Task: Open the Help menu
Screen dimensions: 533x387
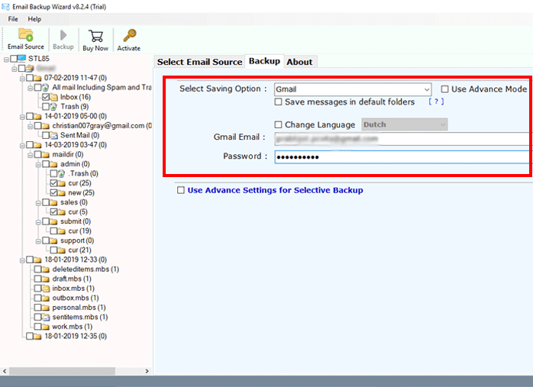Action: point(34,19)
